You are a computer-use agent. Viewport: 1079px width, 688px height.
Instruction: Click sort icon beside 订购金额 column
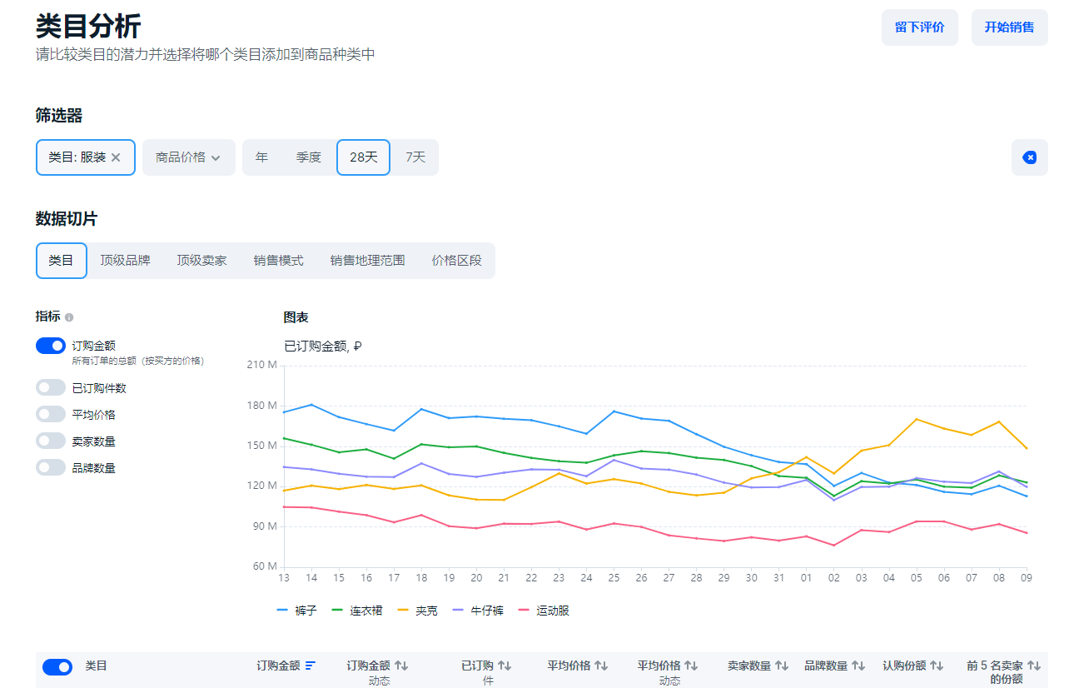(x=311, y=666)
